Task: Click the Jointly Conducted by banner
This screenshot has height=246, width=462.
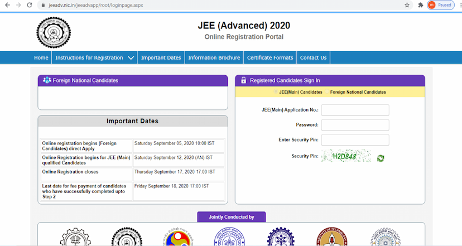Action: 232,217
